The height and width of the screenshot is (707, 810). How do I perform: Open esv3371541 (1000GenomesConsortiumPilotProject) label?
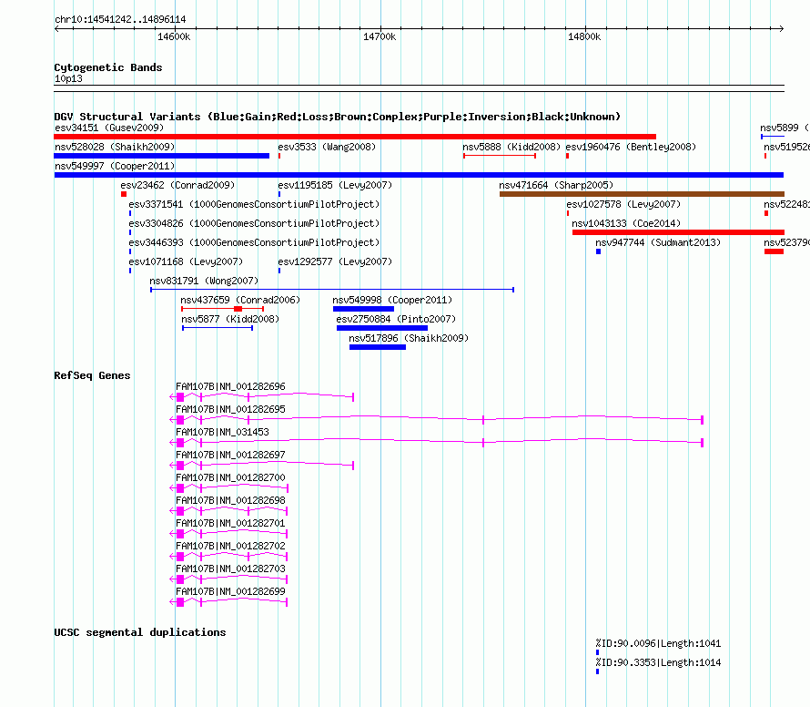254,204
